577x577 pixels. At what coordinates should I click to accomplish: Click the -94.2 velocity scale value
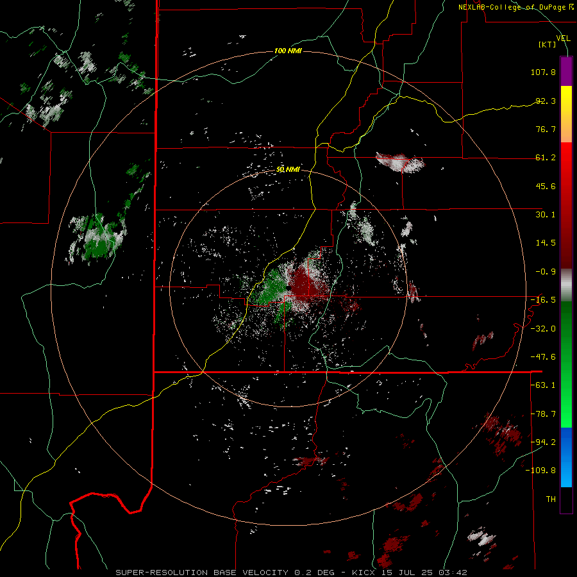pos(543,442)
